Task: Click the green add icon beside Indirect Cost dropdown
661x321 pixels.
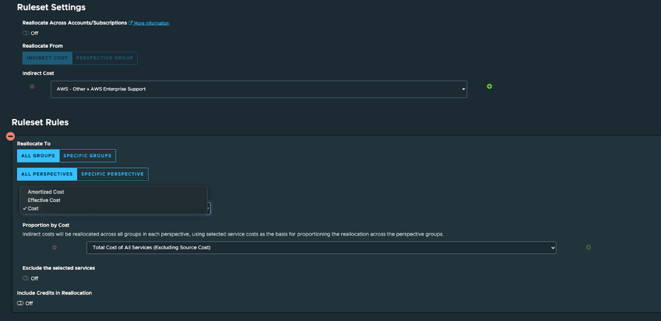Action: 490,87
